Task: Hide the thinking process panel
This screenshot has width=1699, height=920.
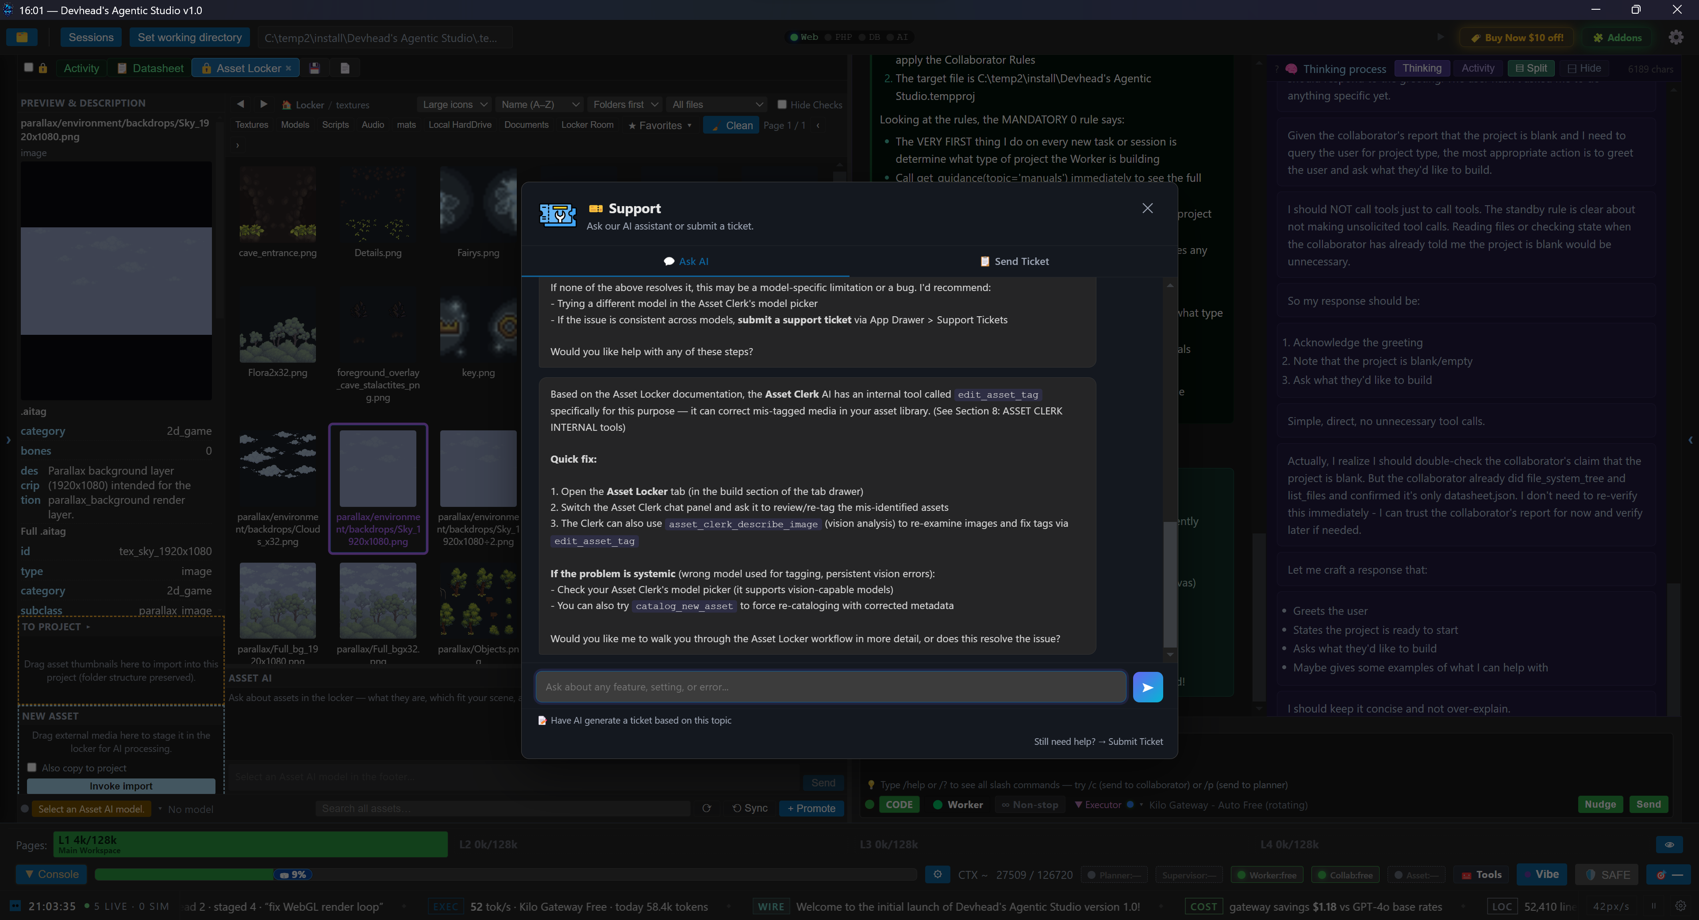Action: pyautogui.click(x=1584, y=68)
